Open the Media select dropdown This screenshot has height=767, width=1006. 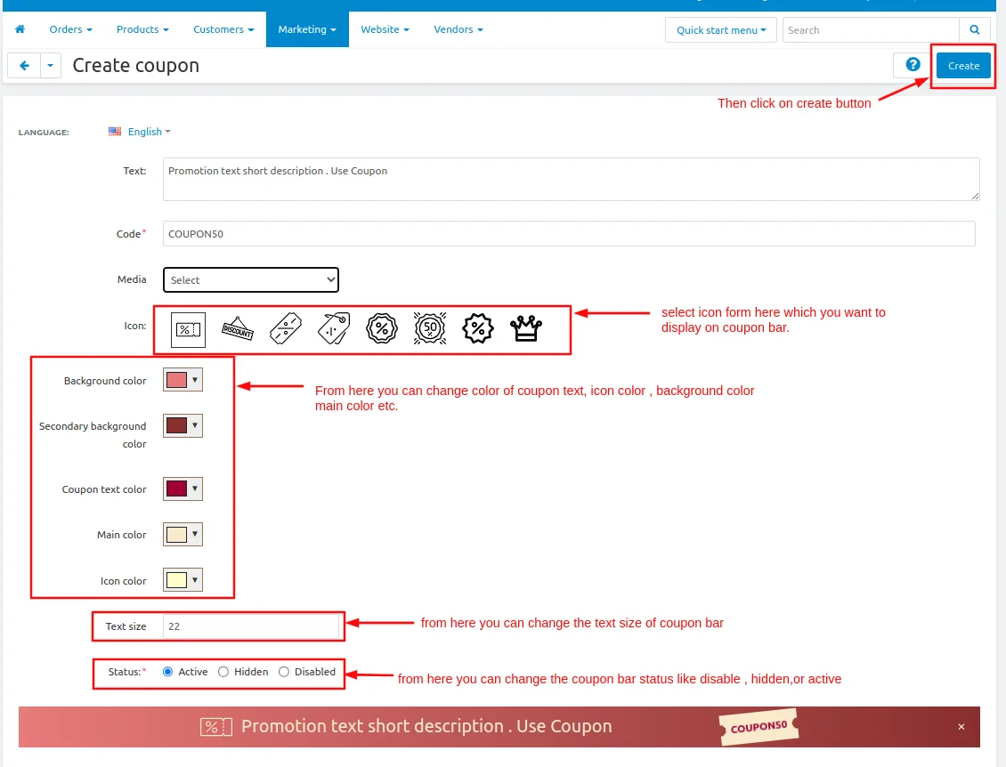pyautogui.click(x=251, y=279)
